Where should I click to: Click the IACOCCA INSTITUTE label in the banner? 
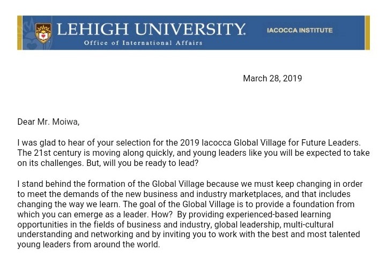point(300,30)
